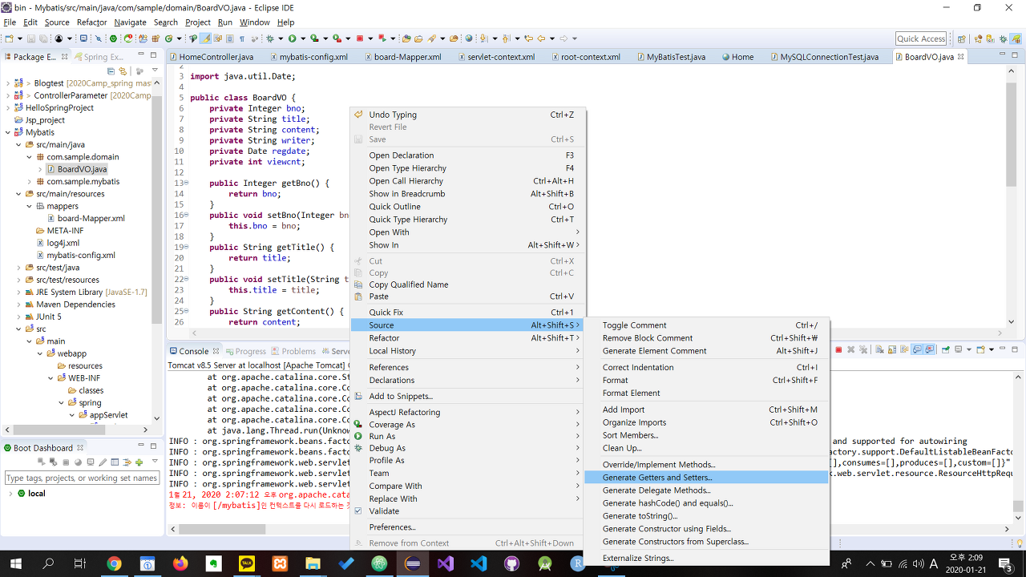Toggle Show Whitespace Characters pilcrow icon

click(x=241, y=38)
